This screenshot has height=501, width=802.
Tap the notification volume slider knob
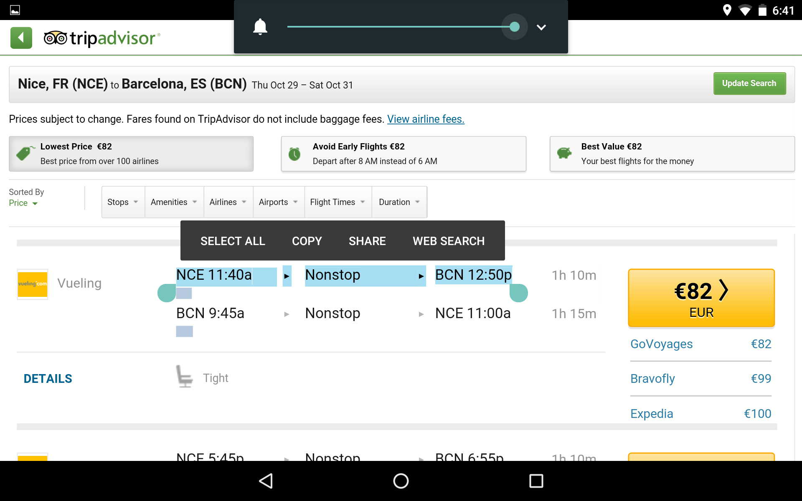[514, 27]
